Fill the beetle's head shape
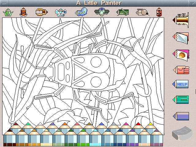 48,72
